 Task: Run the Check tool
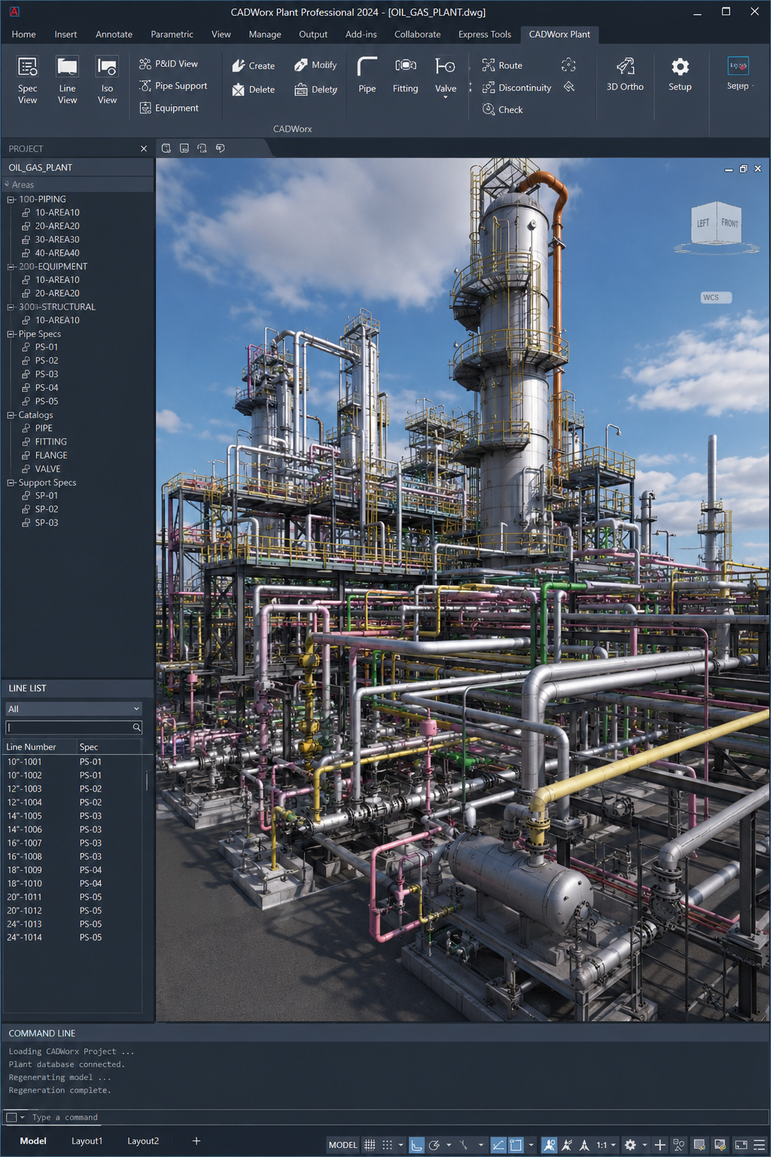click(x=502, y=109)
